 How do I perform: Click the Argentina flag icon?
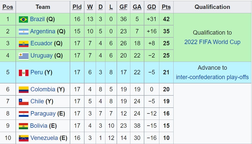[x=23, y=32]
